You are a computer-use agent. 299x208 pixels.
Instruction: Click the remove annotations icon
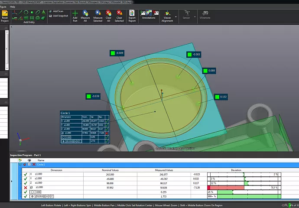click(x=156, y=13)
